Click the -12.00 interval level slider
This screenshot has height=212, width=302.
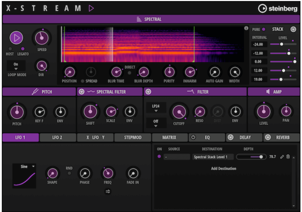click(283, 53)
